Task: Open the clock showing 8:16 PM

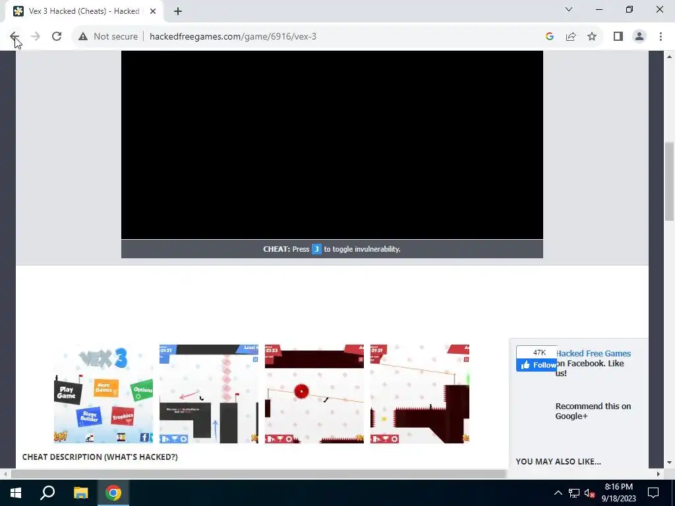Action: (x=618, y=493)
